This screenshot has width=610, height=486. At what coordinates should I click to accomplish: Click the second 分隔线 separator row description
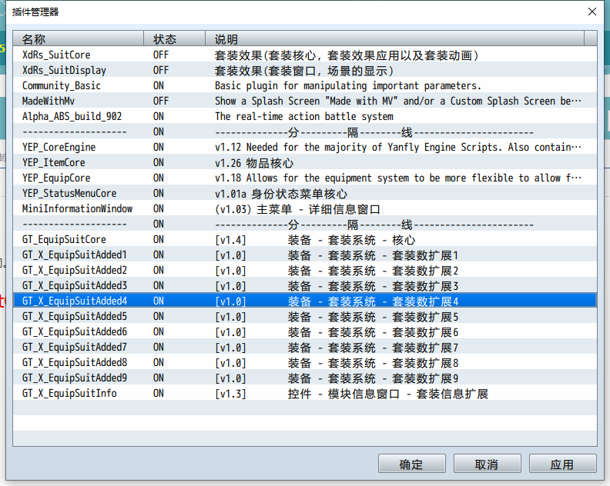(374, 224)
